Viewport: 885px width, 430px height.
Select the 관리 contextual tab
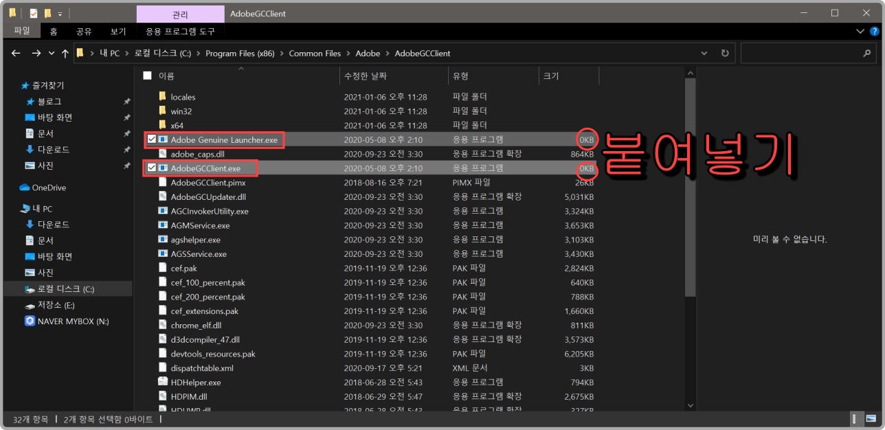(180, 14)
